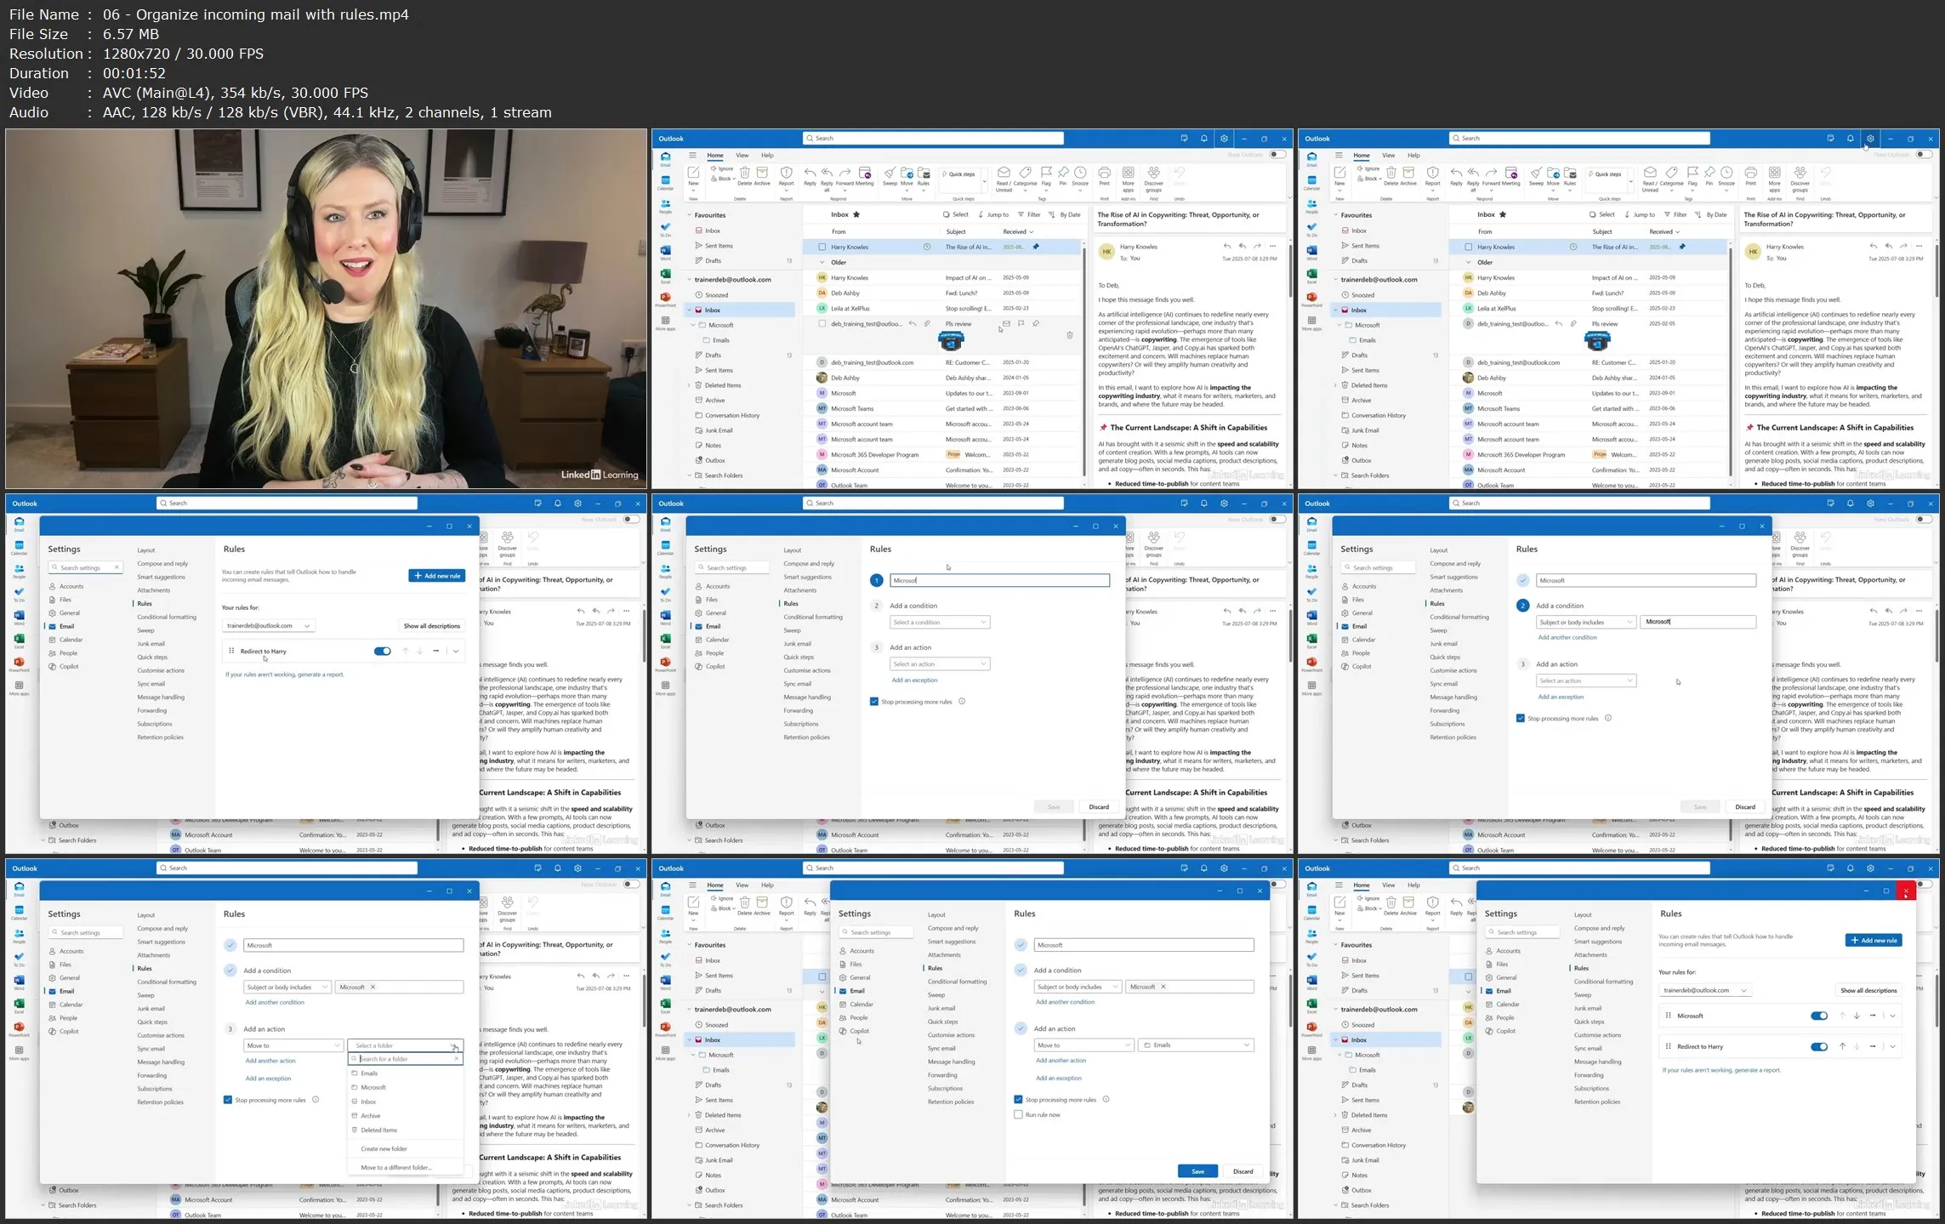Click the blue Save button
Image resolution: width=1945 pixels, height=1224 pixels.
[x=1197, y=1171]
